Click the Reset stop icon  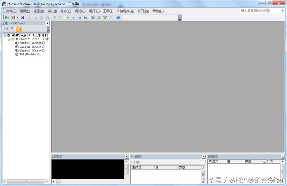[x=80, y=17]
